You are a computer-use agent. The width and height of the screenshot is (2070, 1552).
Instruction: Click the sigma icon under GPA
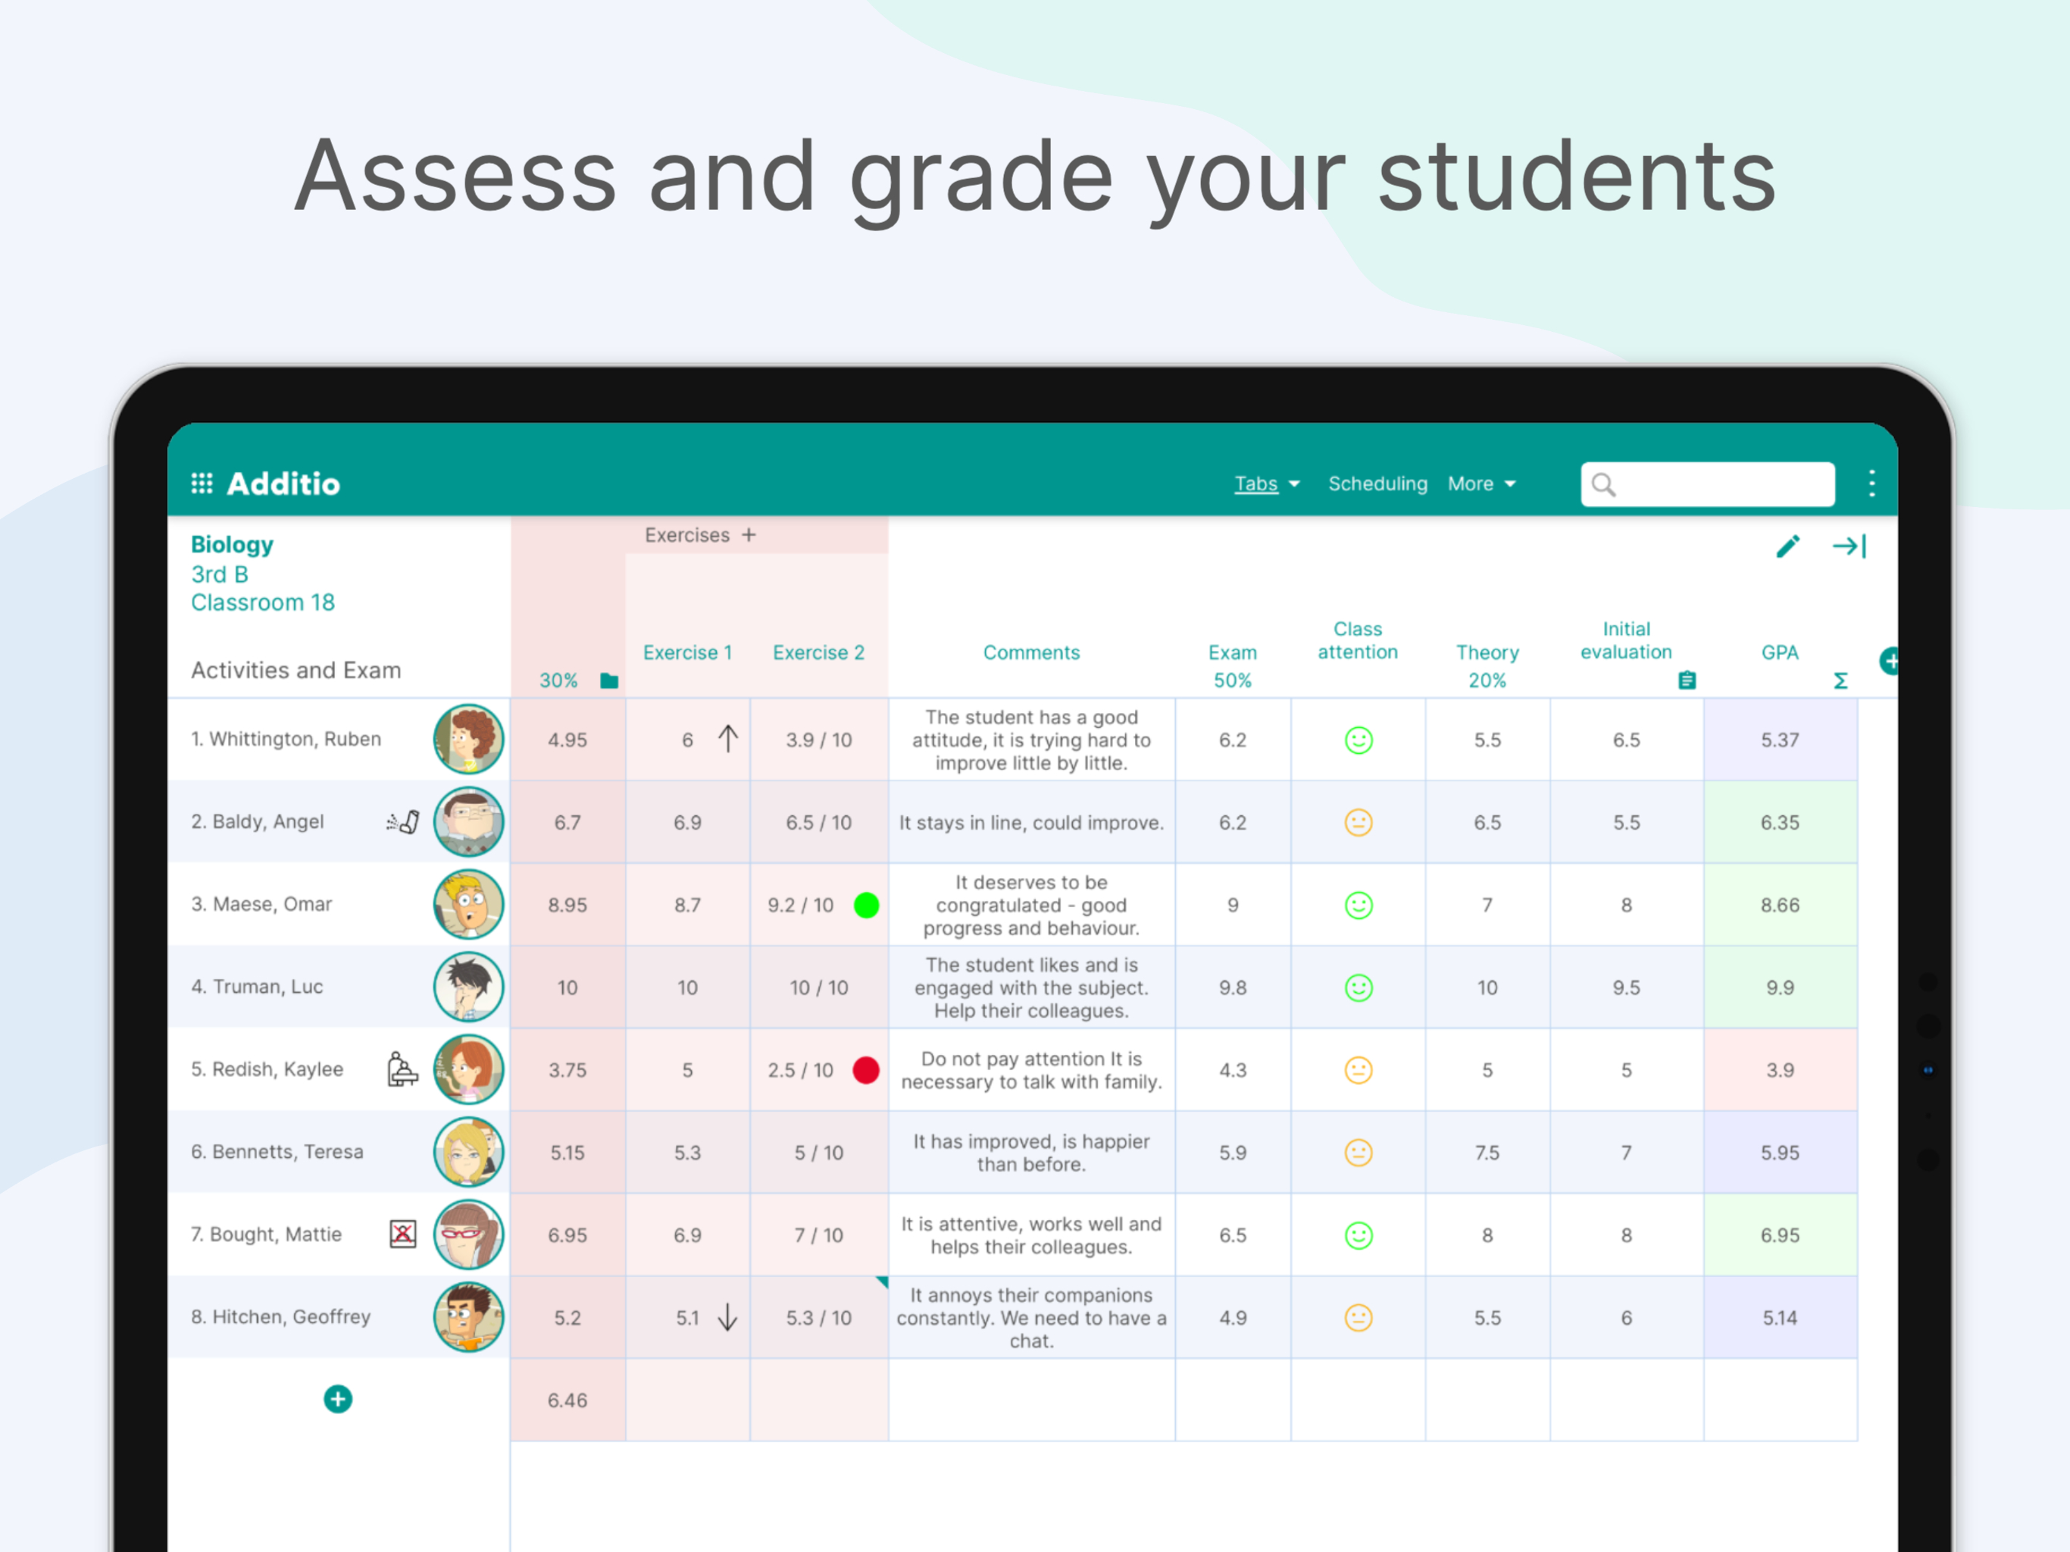pos(1840,681)
